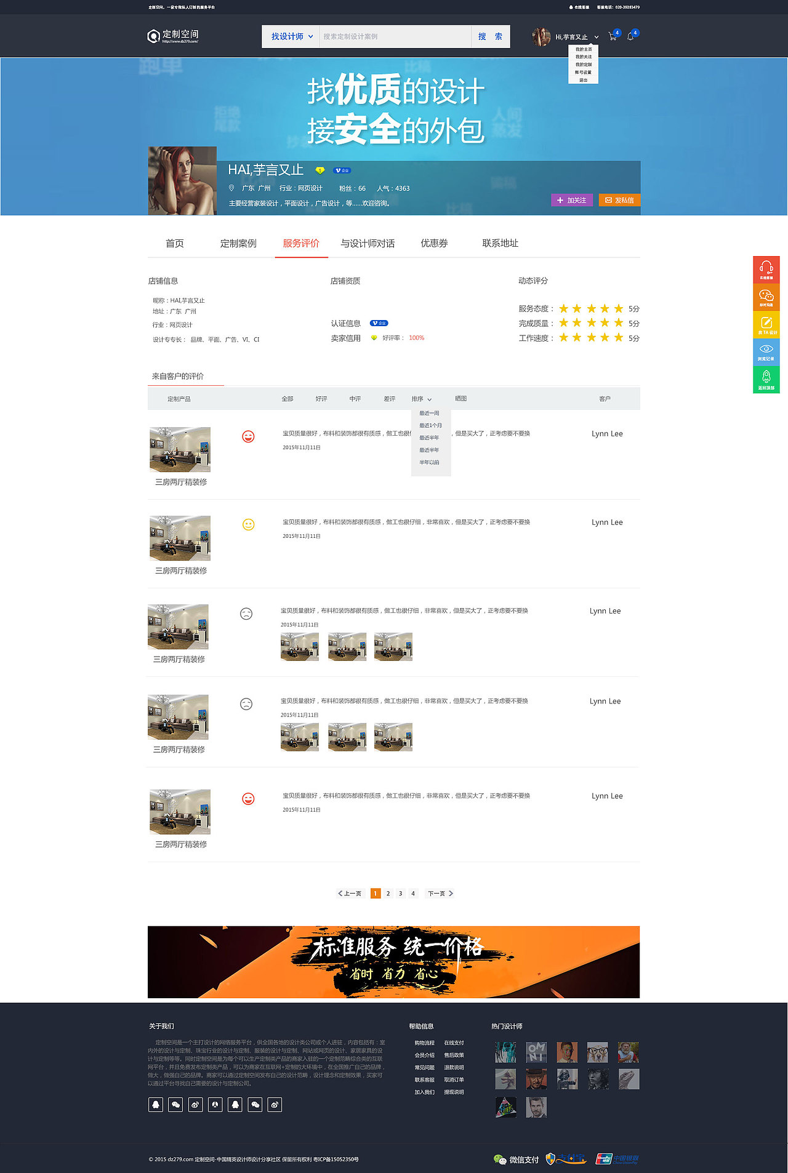This screenshot has height=1173, width=788.
Task: Click the V企业 badge beside 认证信息
Action: point(379,323)
